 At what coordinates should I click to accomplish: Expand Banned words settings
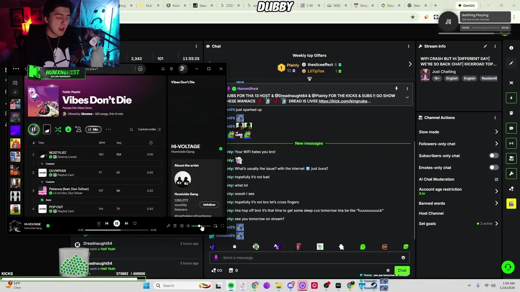pos(496,203)
